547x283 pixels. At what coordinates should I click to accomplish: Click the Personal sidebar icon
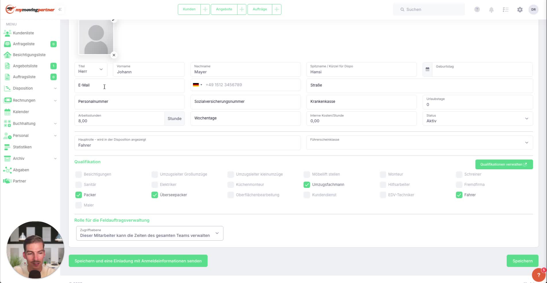7,135
